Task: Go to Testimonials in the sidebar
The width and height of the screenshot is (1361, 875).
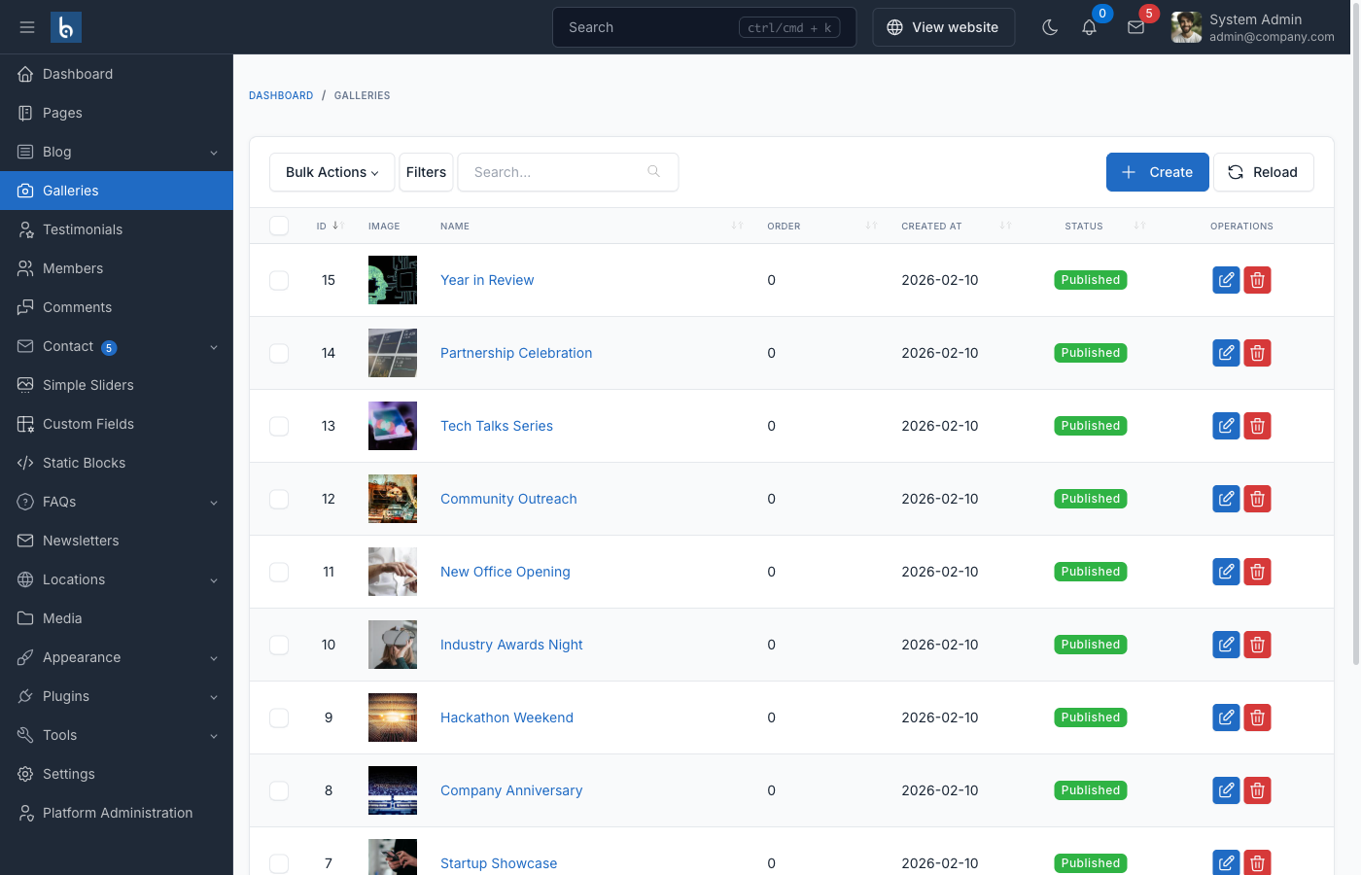Action: pos(84,229)
